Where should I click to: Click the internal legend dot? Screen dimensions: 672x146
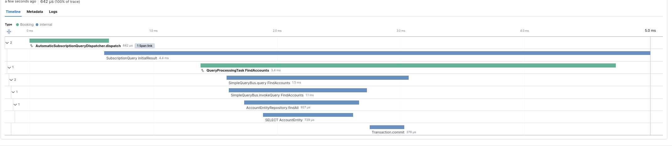coord(37,24)
